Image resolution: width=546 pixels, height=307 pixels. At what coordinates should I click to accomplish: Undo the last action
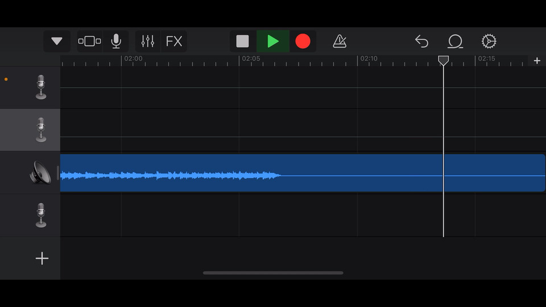pyautogui.click(x=421, y=42)
